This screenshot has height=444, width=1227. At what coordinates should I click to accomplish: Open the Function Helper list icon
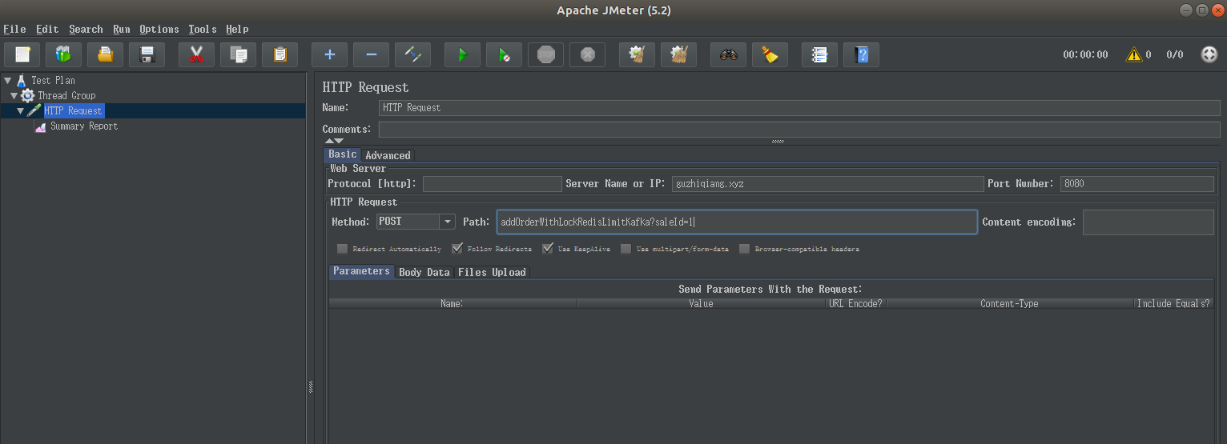click(x=819, y=54)
